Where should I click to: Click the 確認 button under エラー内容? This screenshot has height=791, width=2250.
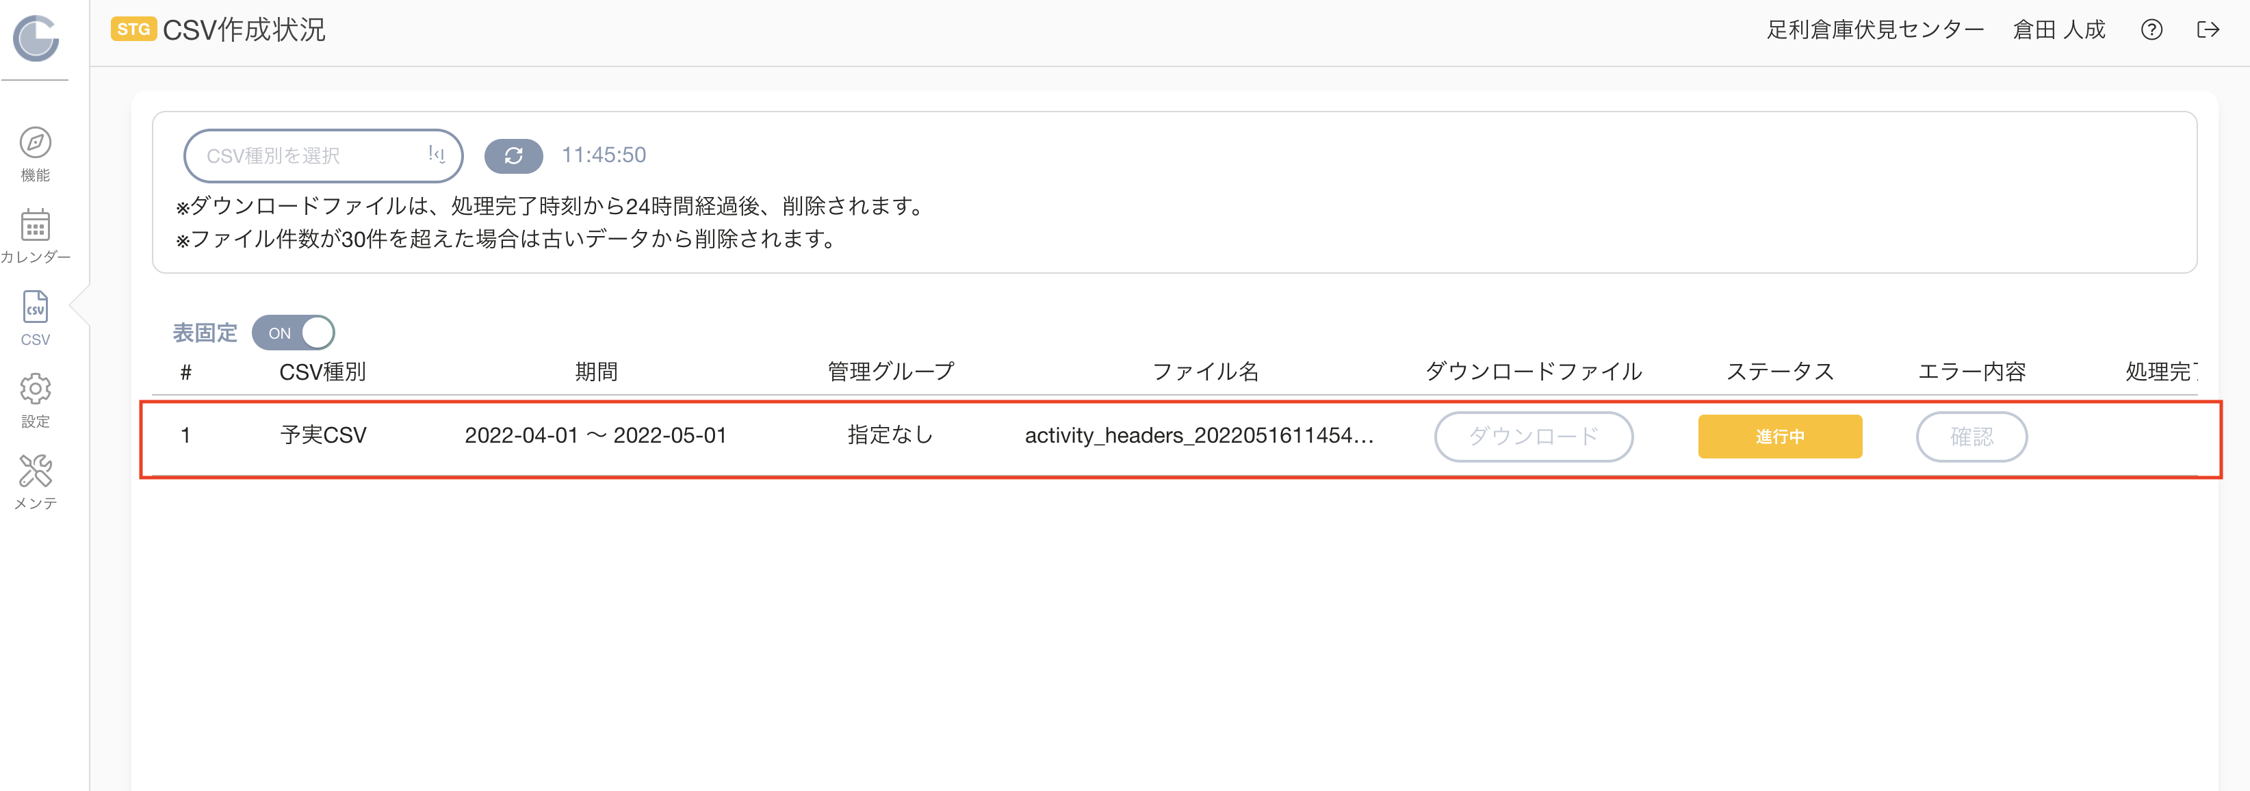[x=1971, y=436]
